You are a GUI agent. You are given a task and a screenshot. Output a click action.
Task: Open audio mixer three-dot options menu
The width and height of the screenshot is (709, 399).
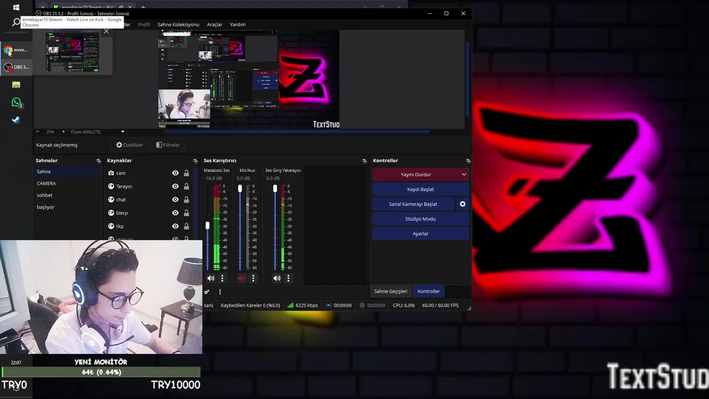pyautogui.click(x=220, y=292)
